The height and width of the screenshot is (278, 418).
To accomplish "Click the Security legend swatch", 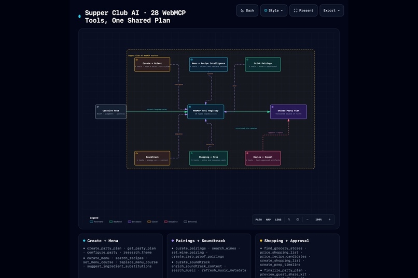I will click(166, 222).
